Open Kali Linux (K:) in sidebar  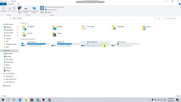pyautogui.click(x=10, y=82)
